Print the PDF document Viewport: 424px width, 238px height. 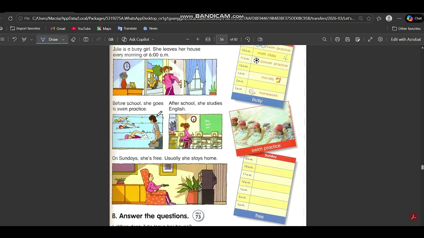(x=337, y=39)
